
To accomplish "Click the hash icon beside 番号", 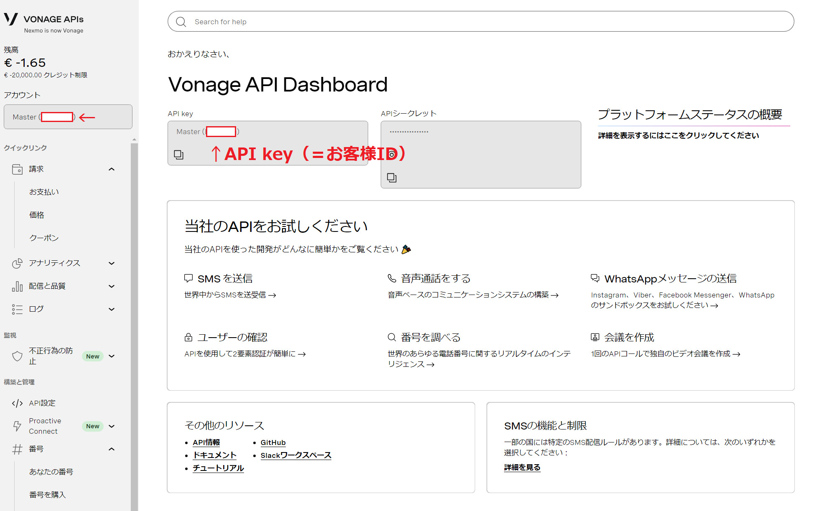I will tap(17, 449).
